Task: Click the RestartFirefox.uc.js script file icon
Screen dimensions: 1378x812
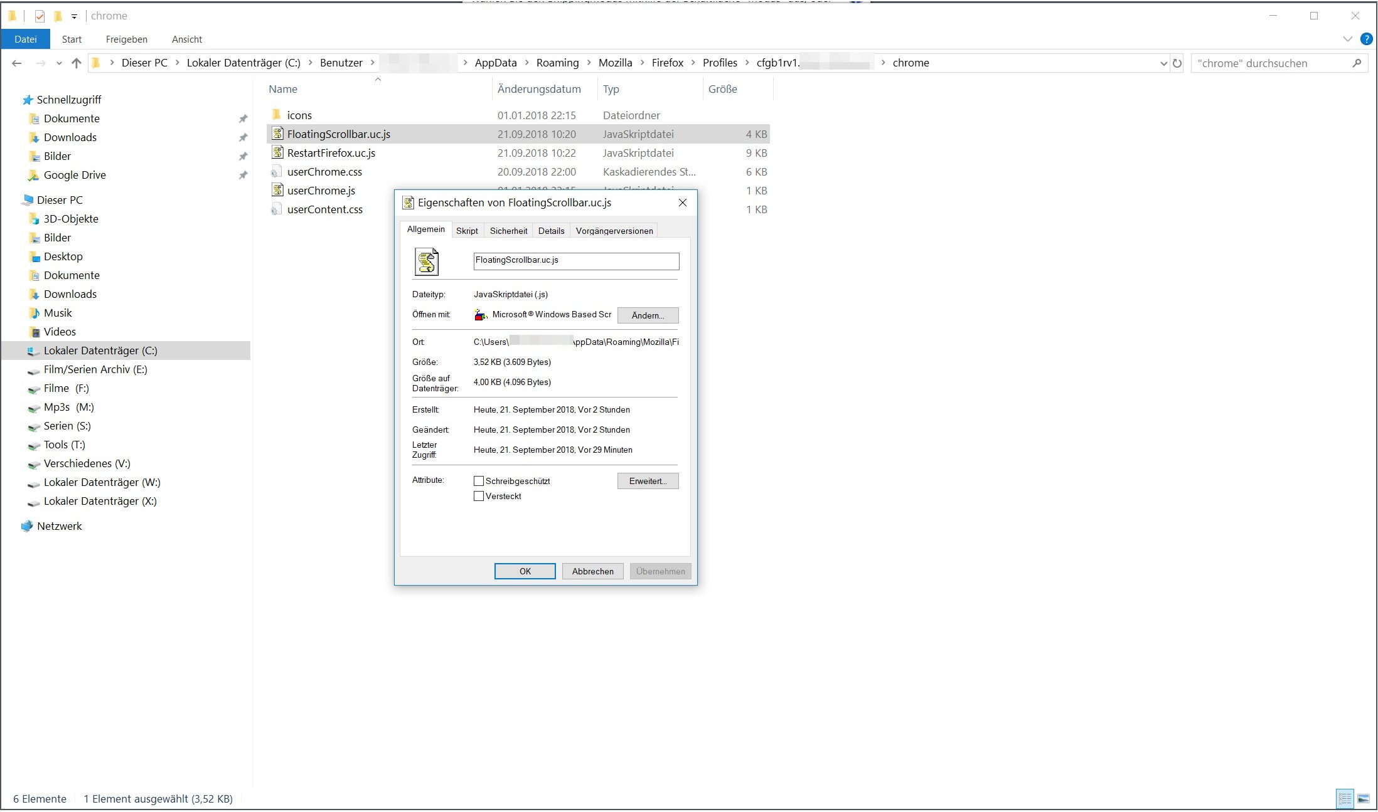Action: pyautogui.click(x=277, y=153)
